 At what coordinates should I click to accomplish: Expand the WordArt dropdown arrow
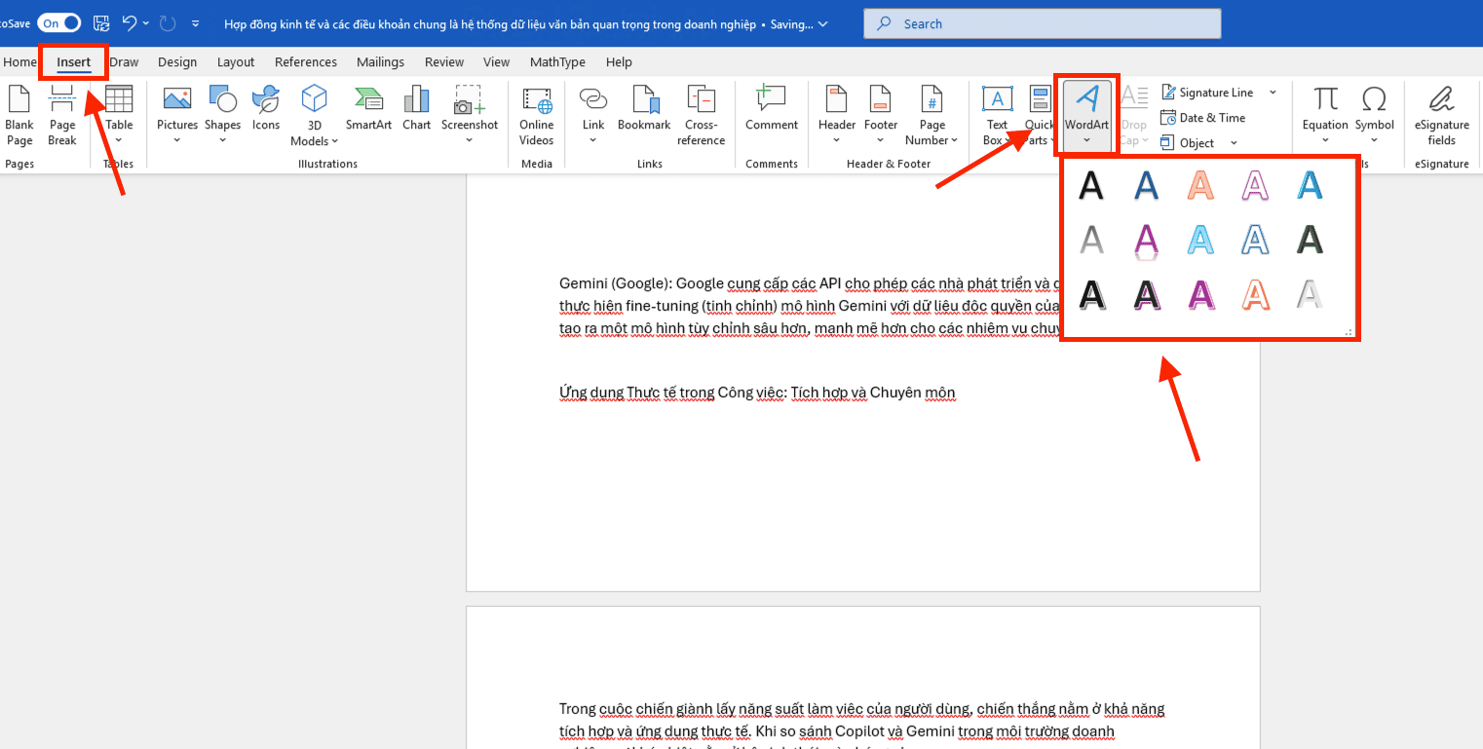tap(1085, 139)
